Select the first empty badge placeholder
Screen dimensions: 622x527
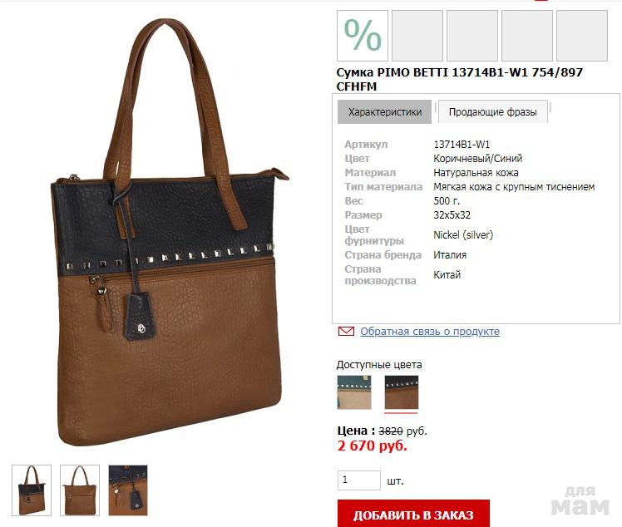pos(417,36)
